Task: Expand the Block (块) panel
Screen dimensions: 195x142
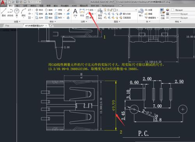Action: (148, 21)
